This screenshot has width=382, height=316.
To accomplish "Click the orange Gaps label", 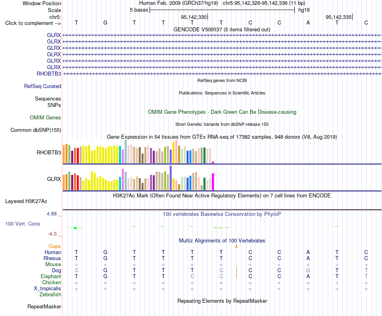I will pos(55,246).
